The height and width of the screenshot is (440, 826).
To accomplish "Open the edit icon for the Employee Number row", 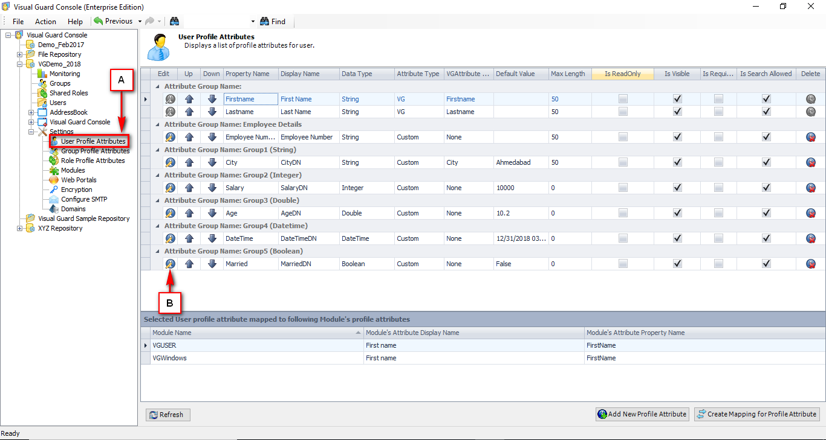I will [x=171, y=137].
